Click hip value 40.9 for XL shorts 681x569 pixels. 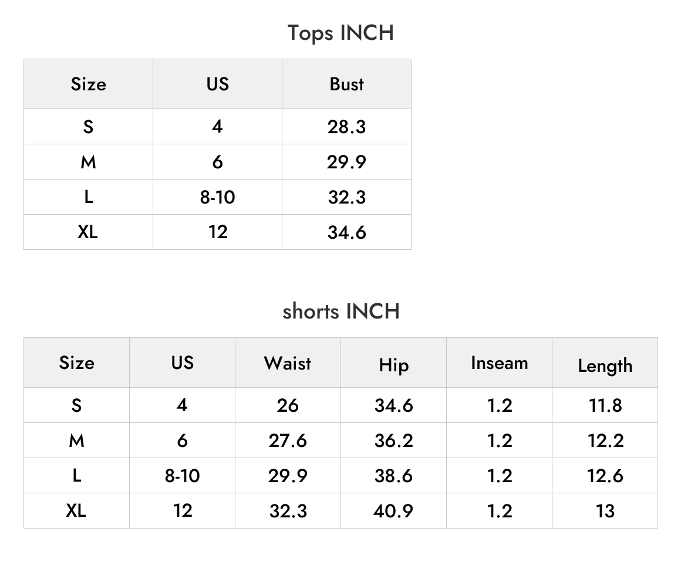click(393, 511)
